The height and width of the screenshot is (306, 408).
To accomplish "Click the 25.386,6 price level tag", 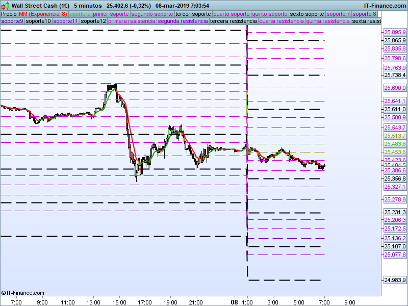I will coord(395,170).
